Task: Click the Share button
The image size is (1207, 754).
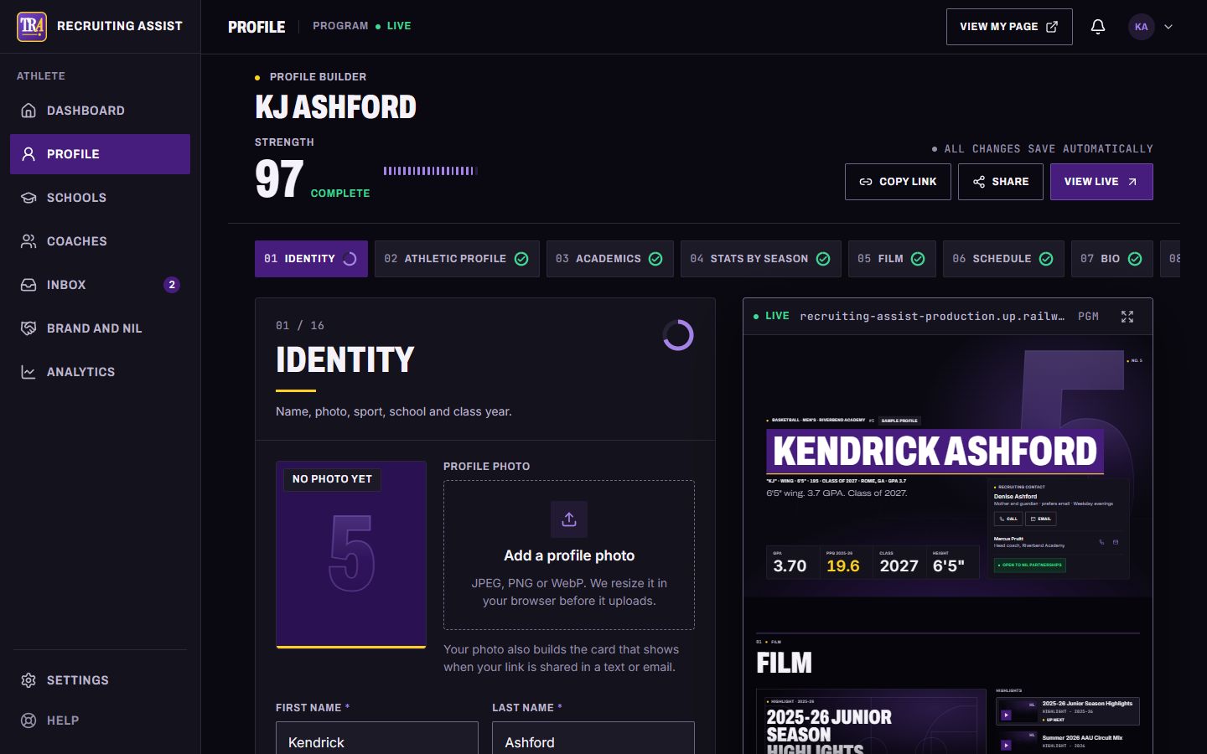Action: [x=1001, y=182]
